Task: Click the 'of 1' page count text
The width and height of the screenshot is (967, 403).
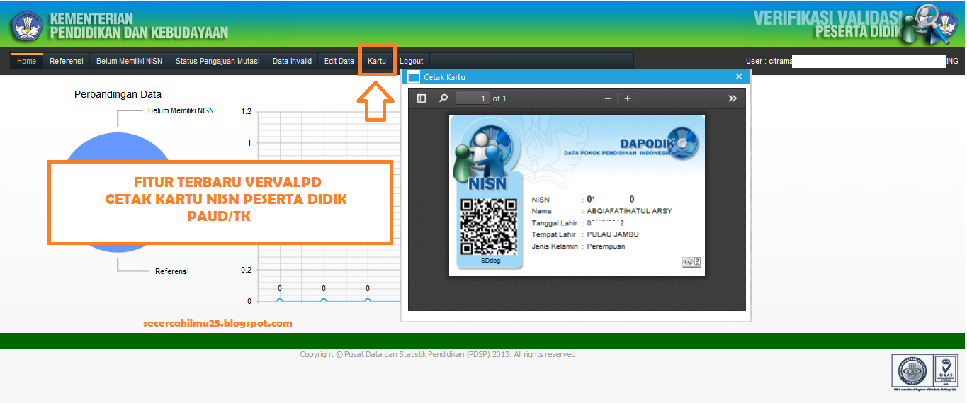Action: pos(499,98)
